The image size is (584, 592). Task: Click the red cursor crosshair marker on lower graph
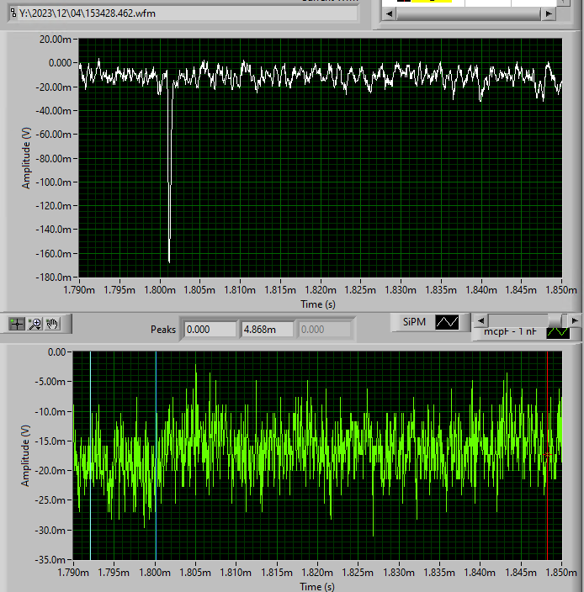click(x=547, y=454)
